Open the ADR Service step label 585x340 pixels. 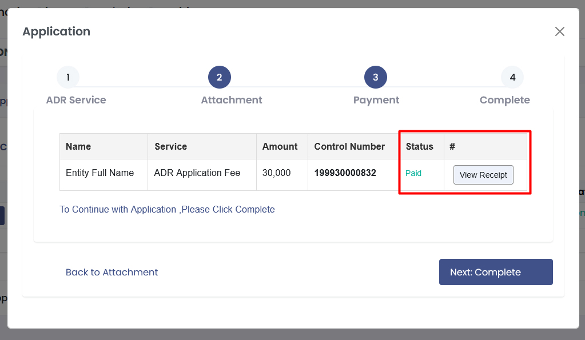click(x=76, y=100)
